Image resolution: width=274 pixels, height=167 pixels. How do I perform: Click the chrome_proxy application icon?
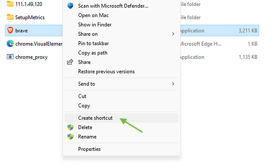coord(10,57)
